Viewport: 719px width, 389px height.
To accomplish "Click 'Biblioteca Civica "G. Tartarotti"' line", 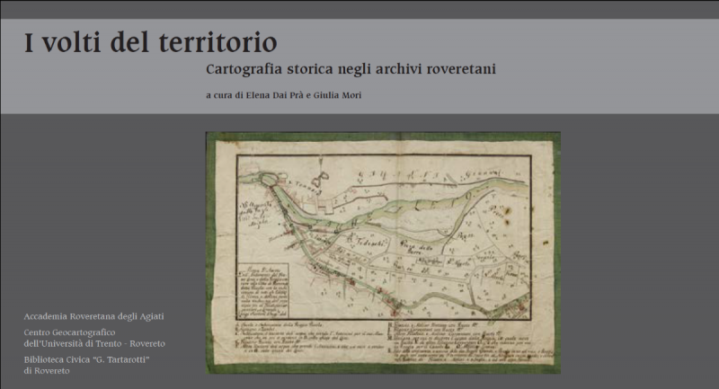I will point(86,359).
